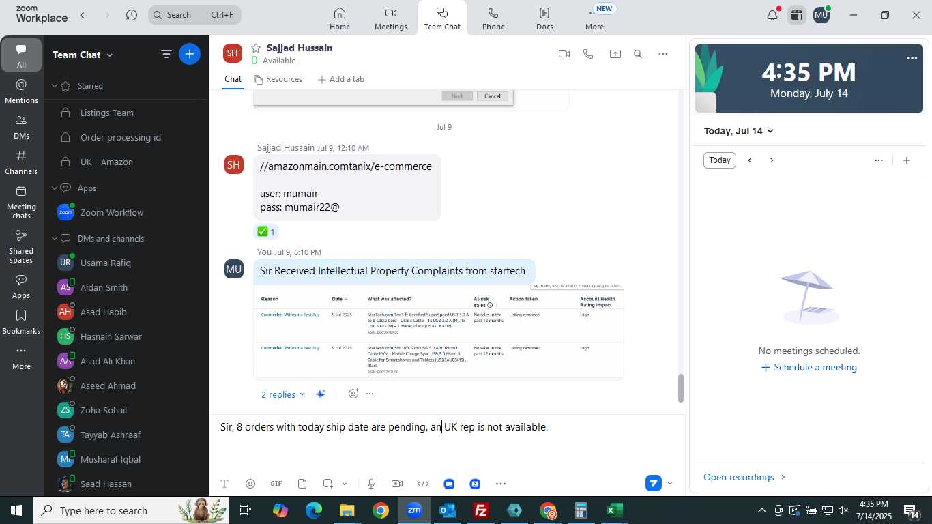Click the Today button in calendar panel

click(720, 160)
